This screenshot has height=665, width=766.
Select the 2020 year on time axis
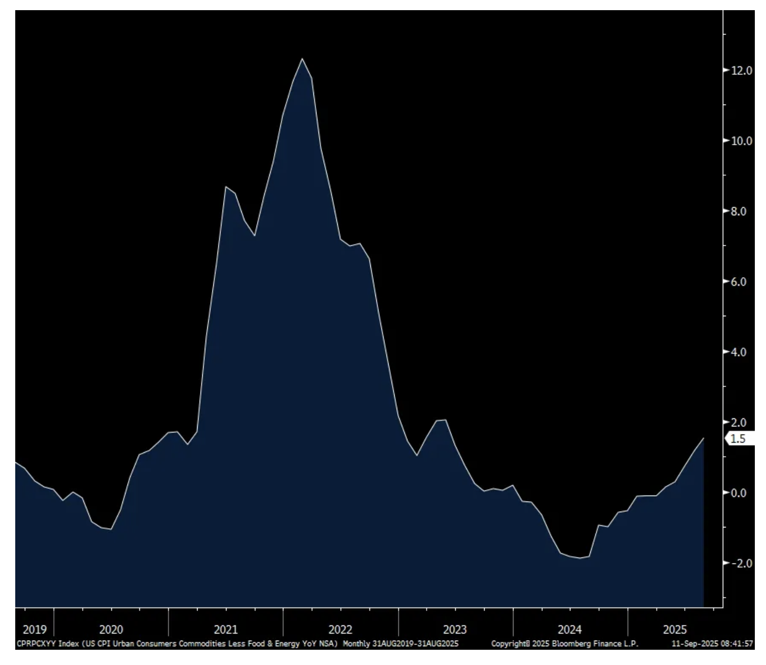(x=111, y=629)
